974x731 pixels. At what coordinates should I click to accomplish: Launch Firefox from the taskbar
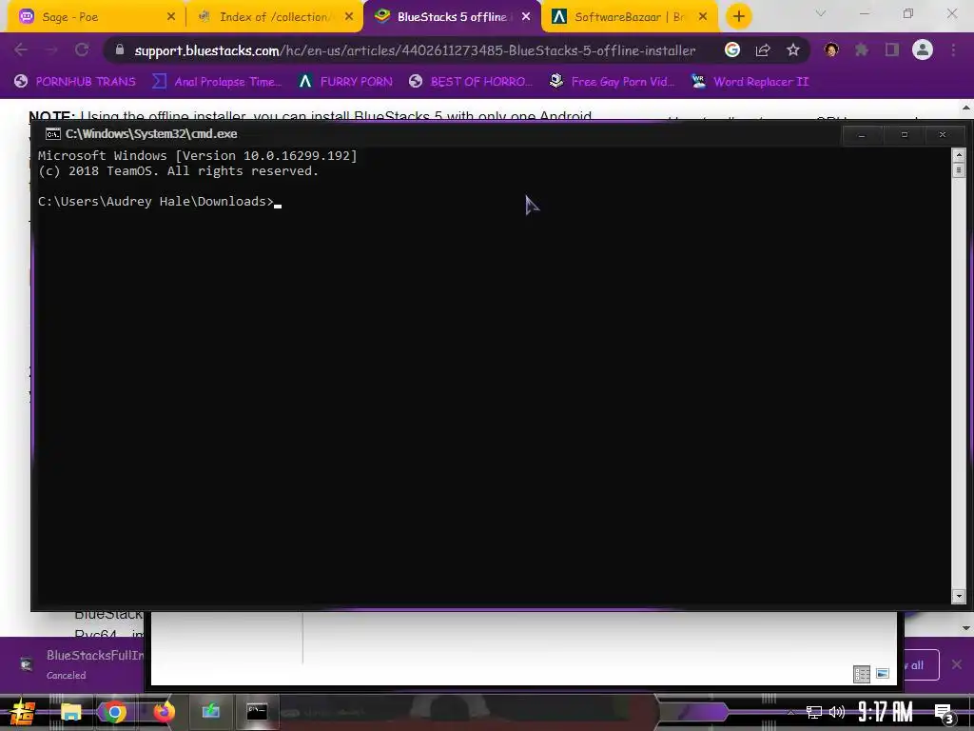[x=164, y=712]
